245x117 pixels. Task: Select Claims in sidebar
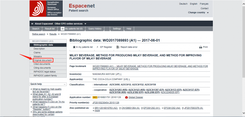48,53
